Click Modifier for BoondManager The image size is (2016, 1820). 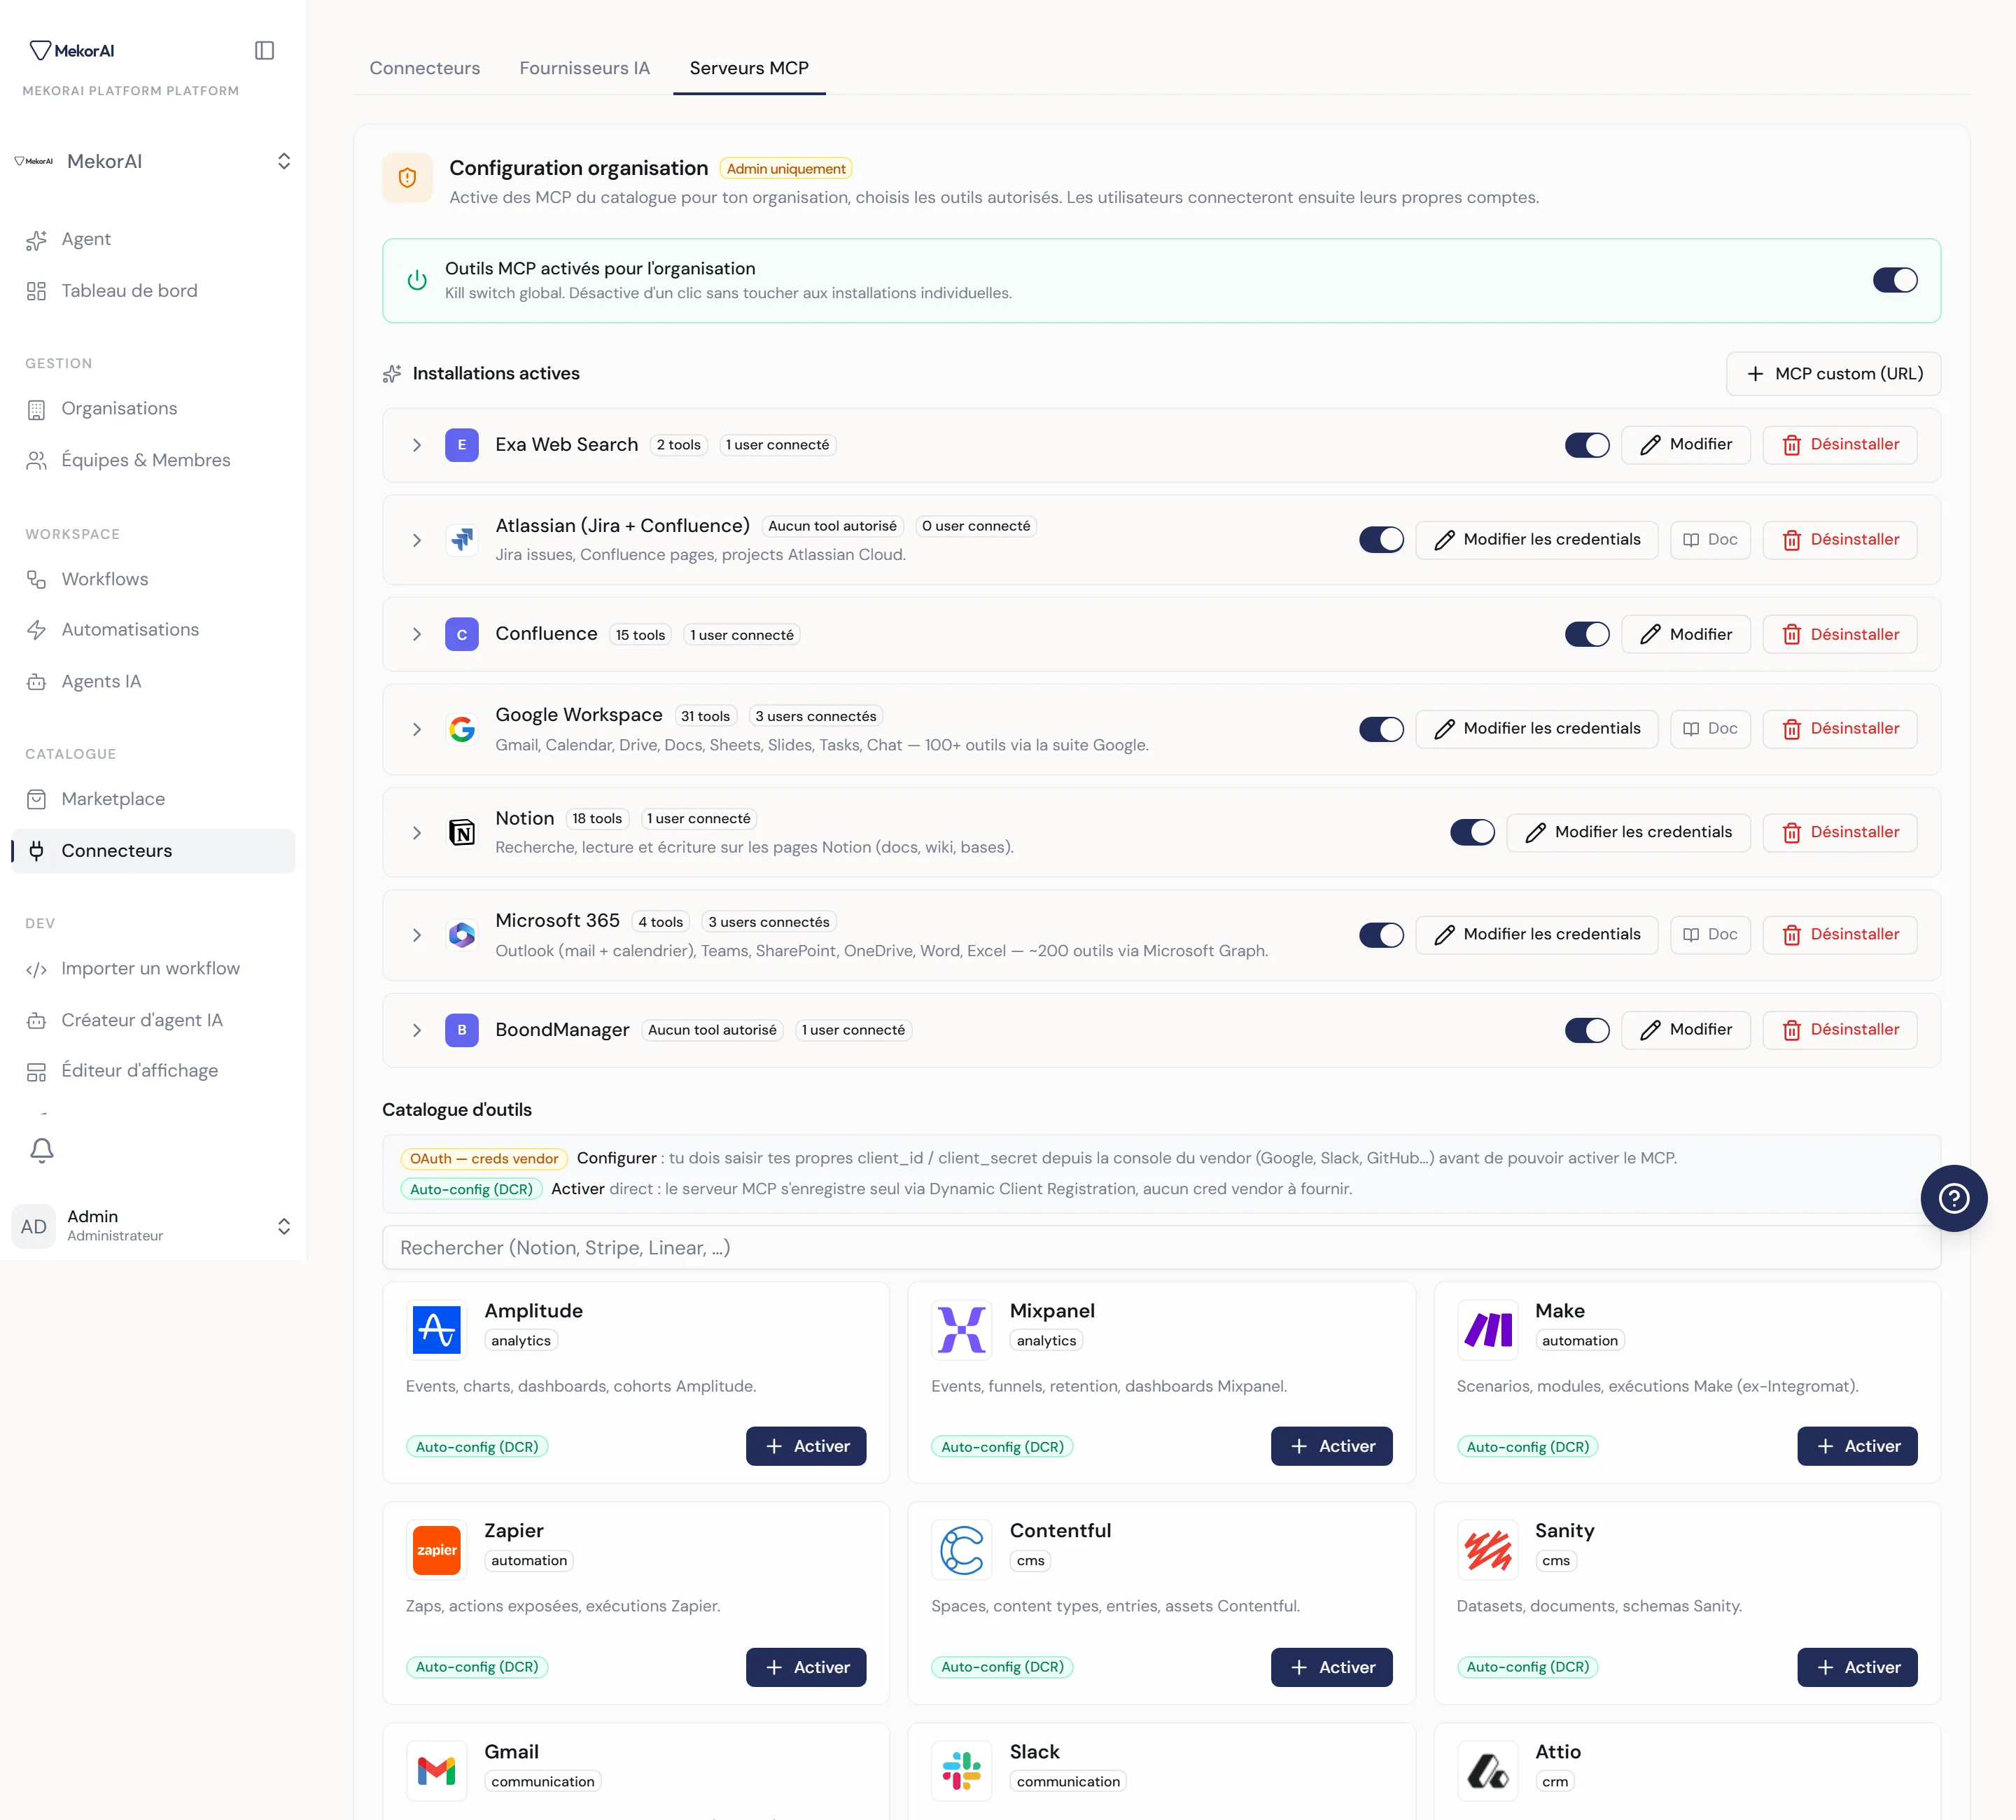click(1685, 1030)
